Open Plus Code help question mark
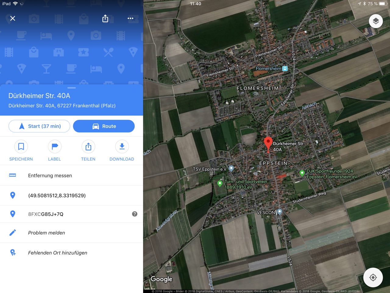The width and height of the screenshot is (390, 293). [135, 214]
